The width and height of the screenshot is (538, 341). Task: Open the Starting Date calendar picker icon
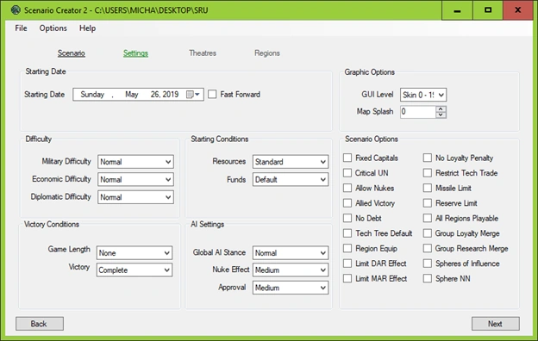tap(193, 94)
